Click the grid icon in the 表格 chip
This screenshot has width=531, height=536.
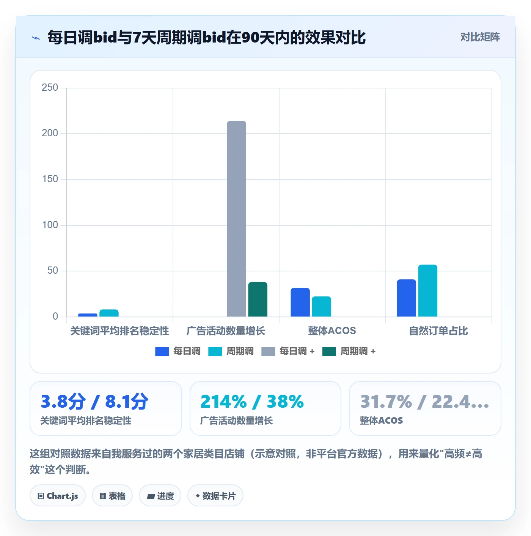point(103,496)
